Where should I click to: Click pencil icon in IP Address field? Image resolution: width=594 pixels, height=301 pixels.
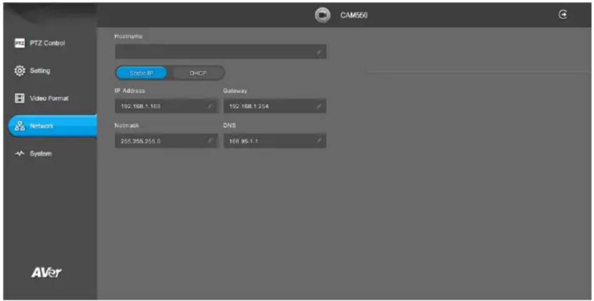pos(210,107)
